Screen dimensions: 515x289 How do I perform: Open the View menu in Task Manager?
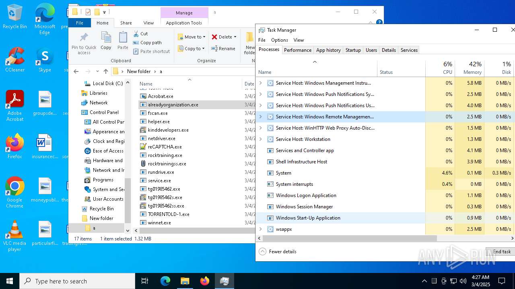pos(299,40)
